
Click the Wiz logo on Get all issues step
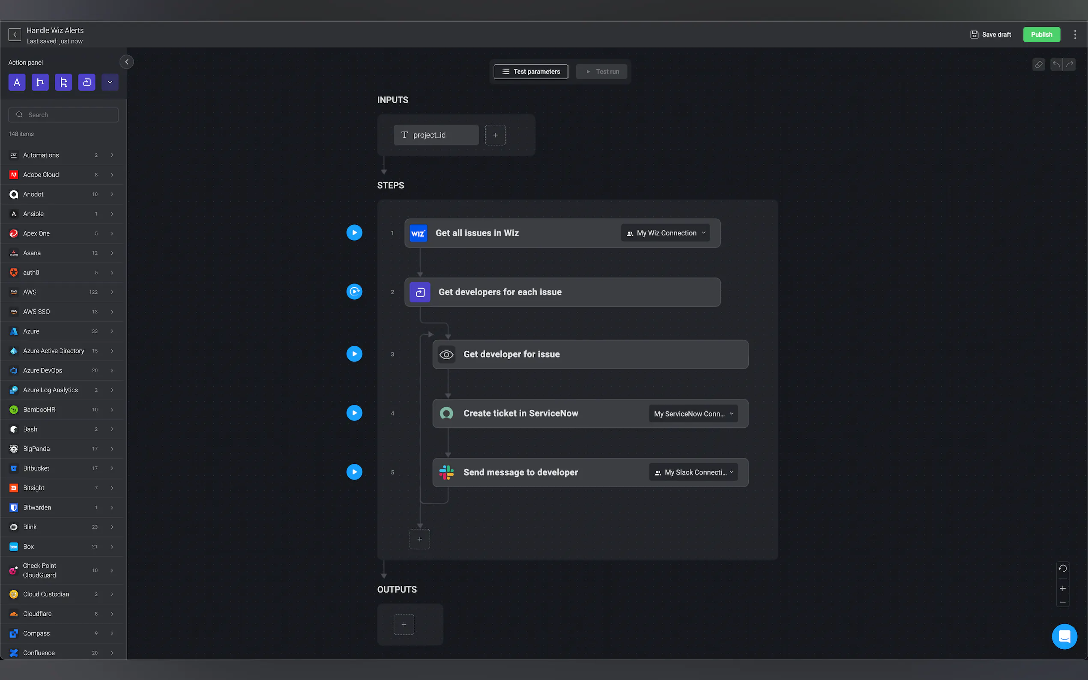pos(418,233)
